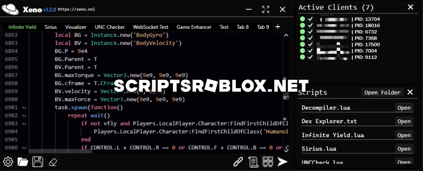Switch to Tab 9
Screen dimensions: 423x171
263,27
